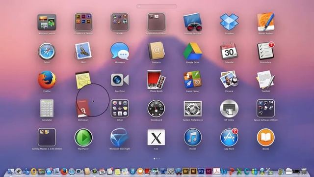The width and height of the screenshot is (314, 177).
Task: Launch Photoshop (Ps) from the Dock
Action: [201, 171]
